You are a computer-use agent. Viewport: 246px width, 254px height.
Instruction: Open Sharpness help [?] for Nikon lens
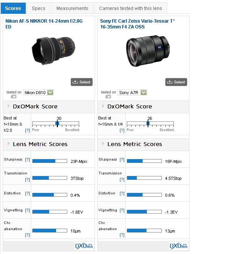[27, 159]
